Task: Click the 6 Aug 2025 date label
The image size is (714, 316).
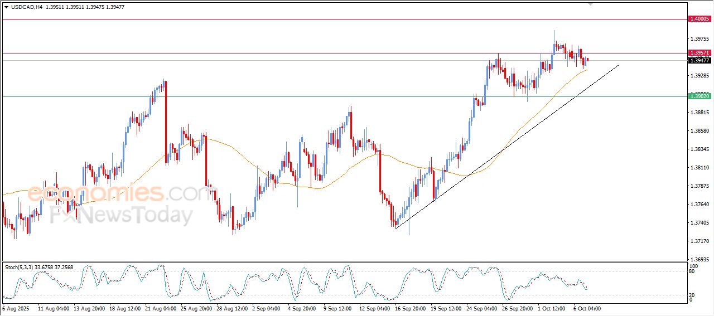Action: coord(16,308)
